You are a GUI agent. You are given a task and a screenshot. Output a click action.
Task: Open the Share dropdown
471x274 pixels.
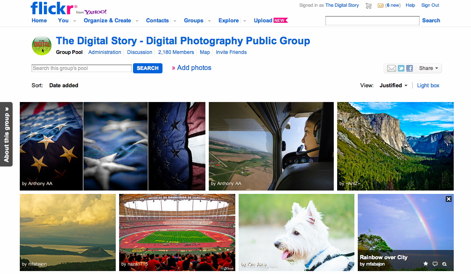pos(428,68)
